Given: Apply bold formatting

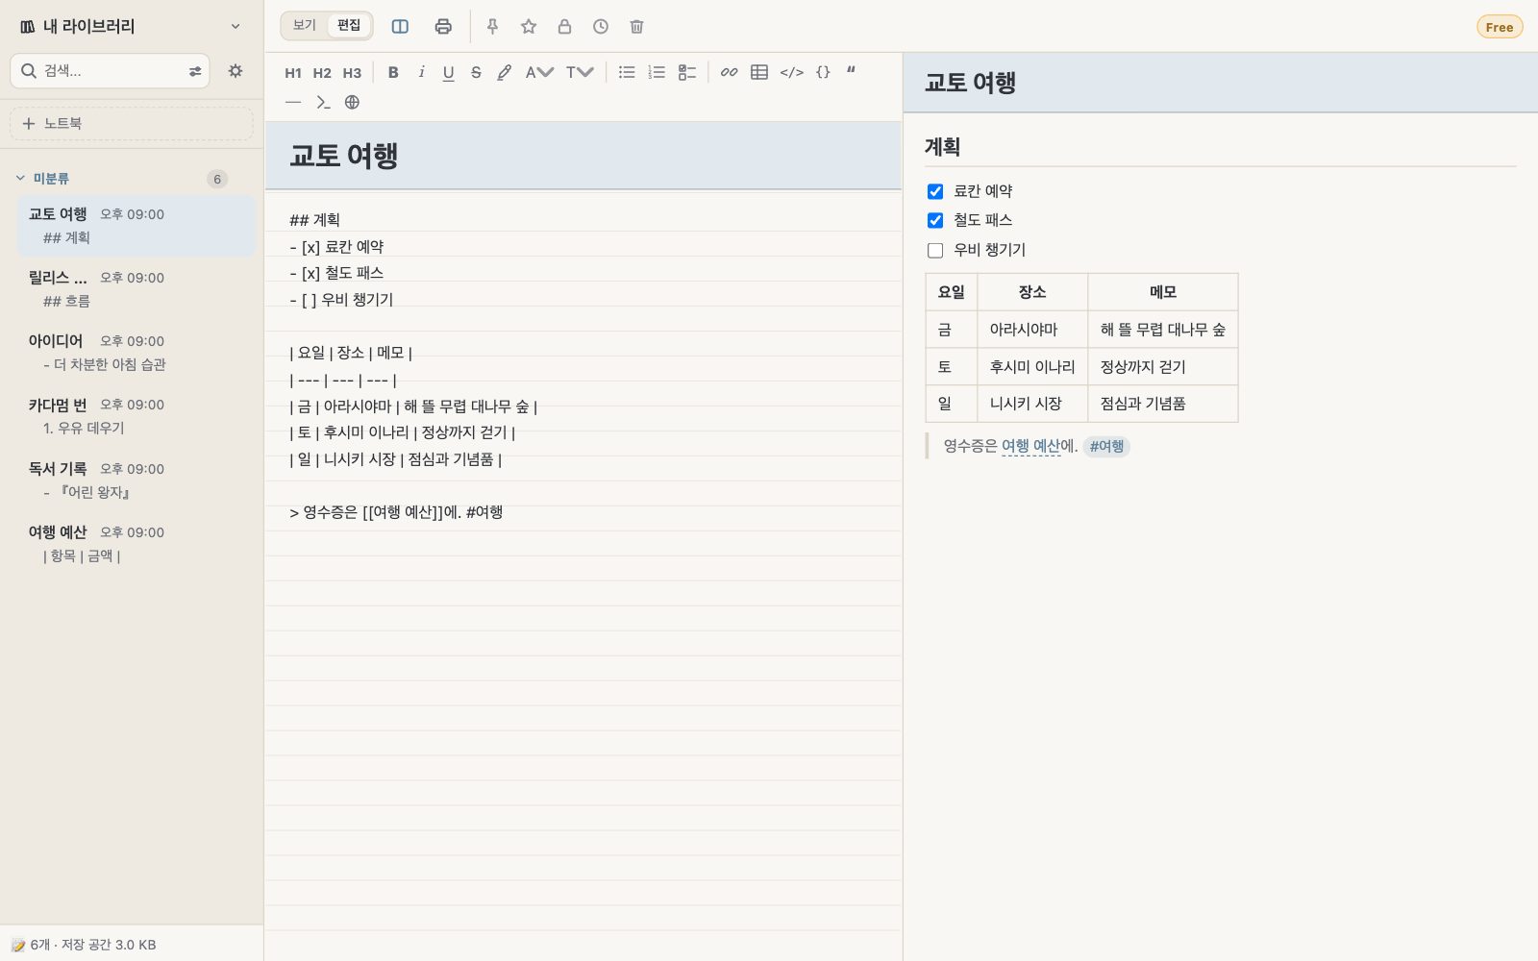Looking at the screenshot, I should (x=393, y=72).
